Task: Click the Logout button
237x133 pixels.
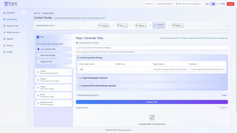Action: pos(230,4)
